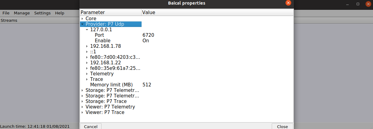373x129 pixels.
Task: Open the Manage menu
Action: click(x=22, y=13)
